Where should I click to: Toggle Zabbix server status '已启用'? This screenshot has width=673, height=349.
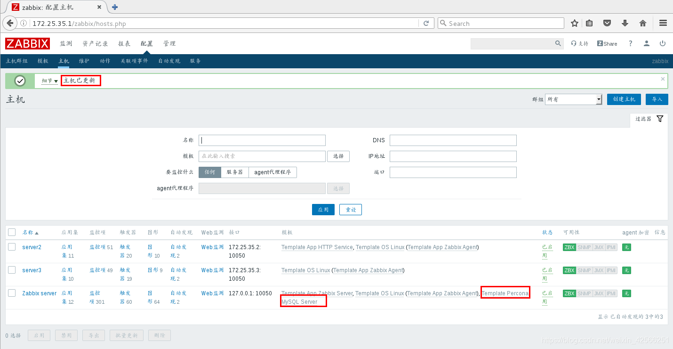pos(547,297)
